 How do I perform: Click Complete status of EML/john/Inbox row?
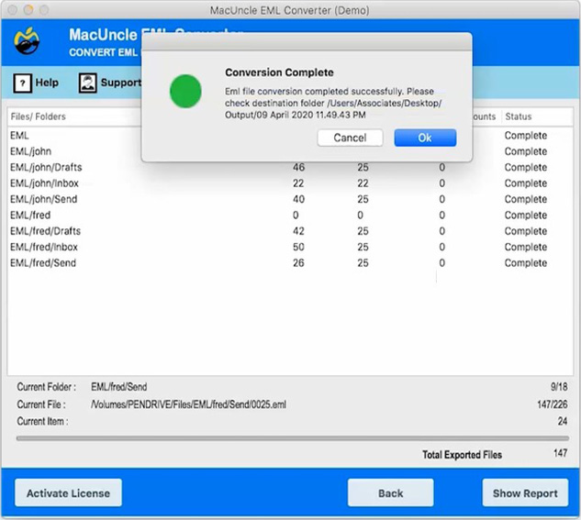tap(526, 183)
